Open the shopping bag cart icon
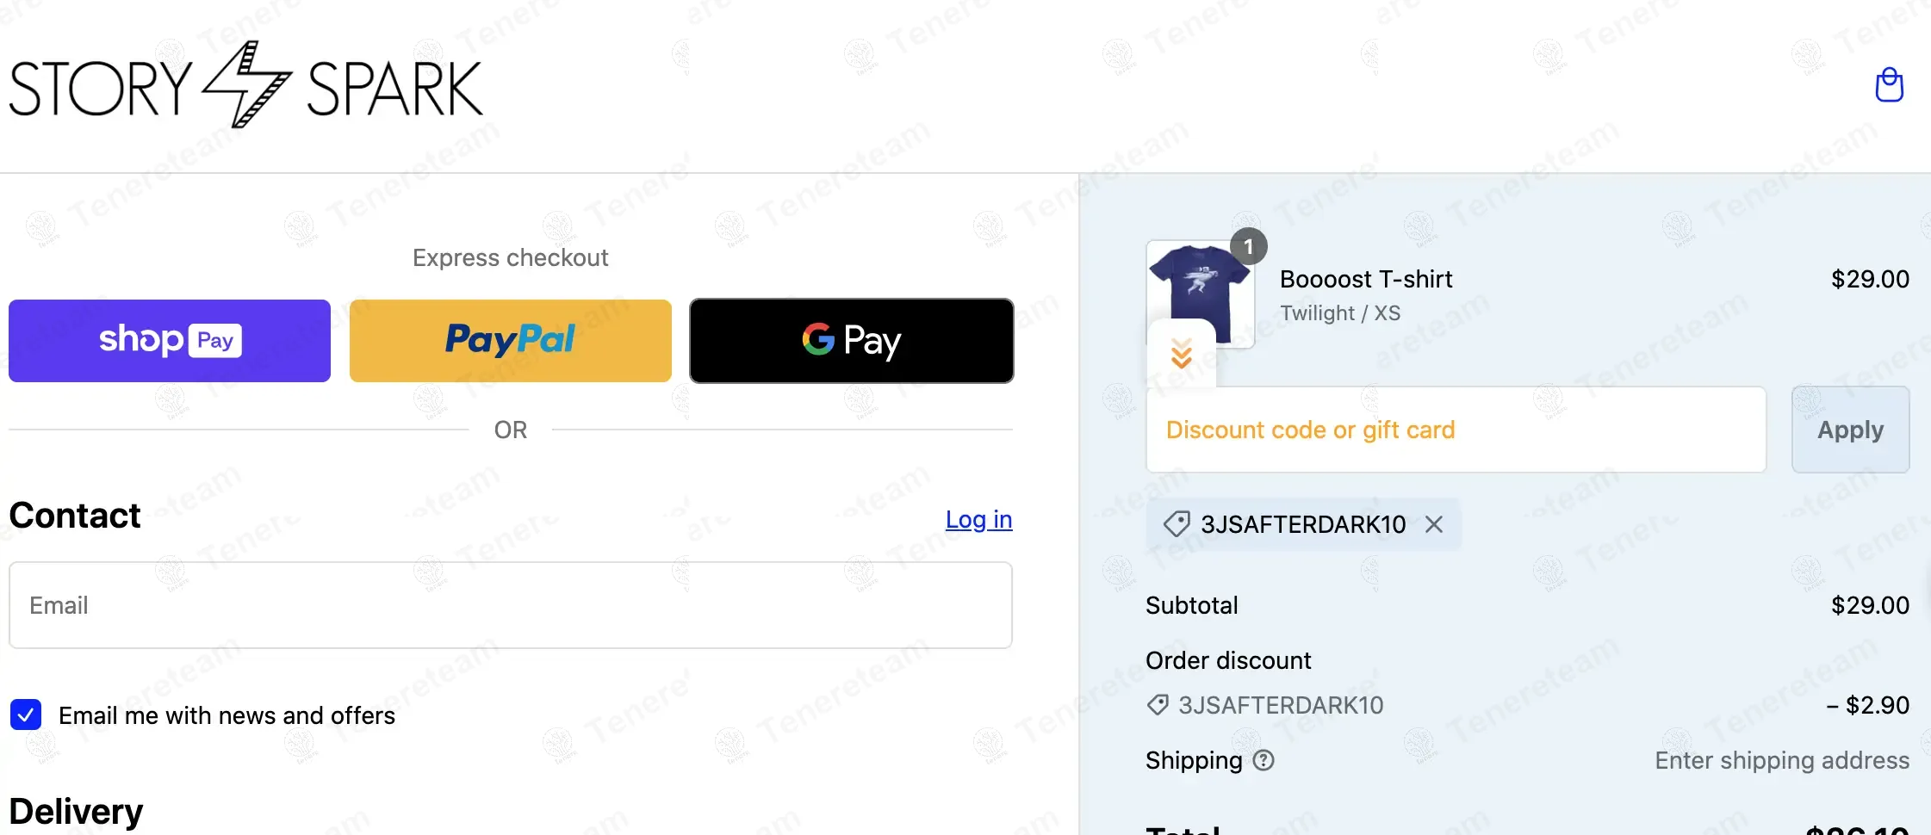1931x835 pixels. [1889, 85]
